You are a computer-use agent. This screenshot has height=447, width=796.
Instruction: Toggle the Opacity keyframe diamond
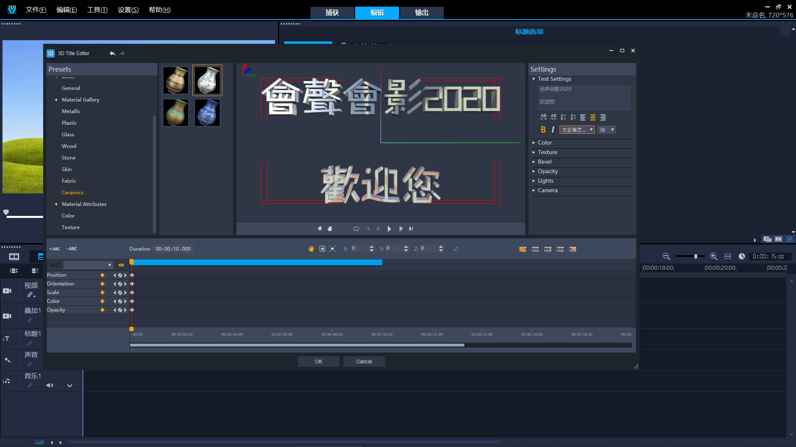[x=102, y=310]
